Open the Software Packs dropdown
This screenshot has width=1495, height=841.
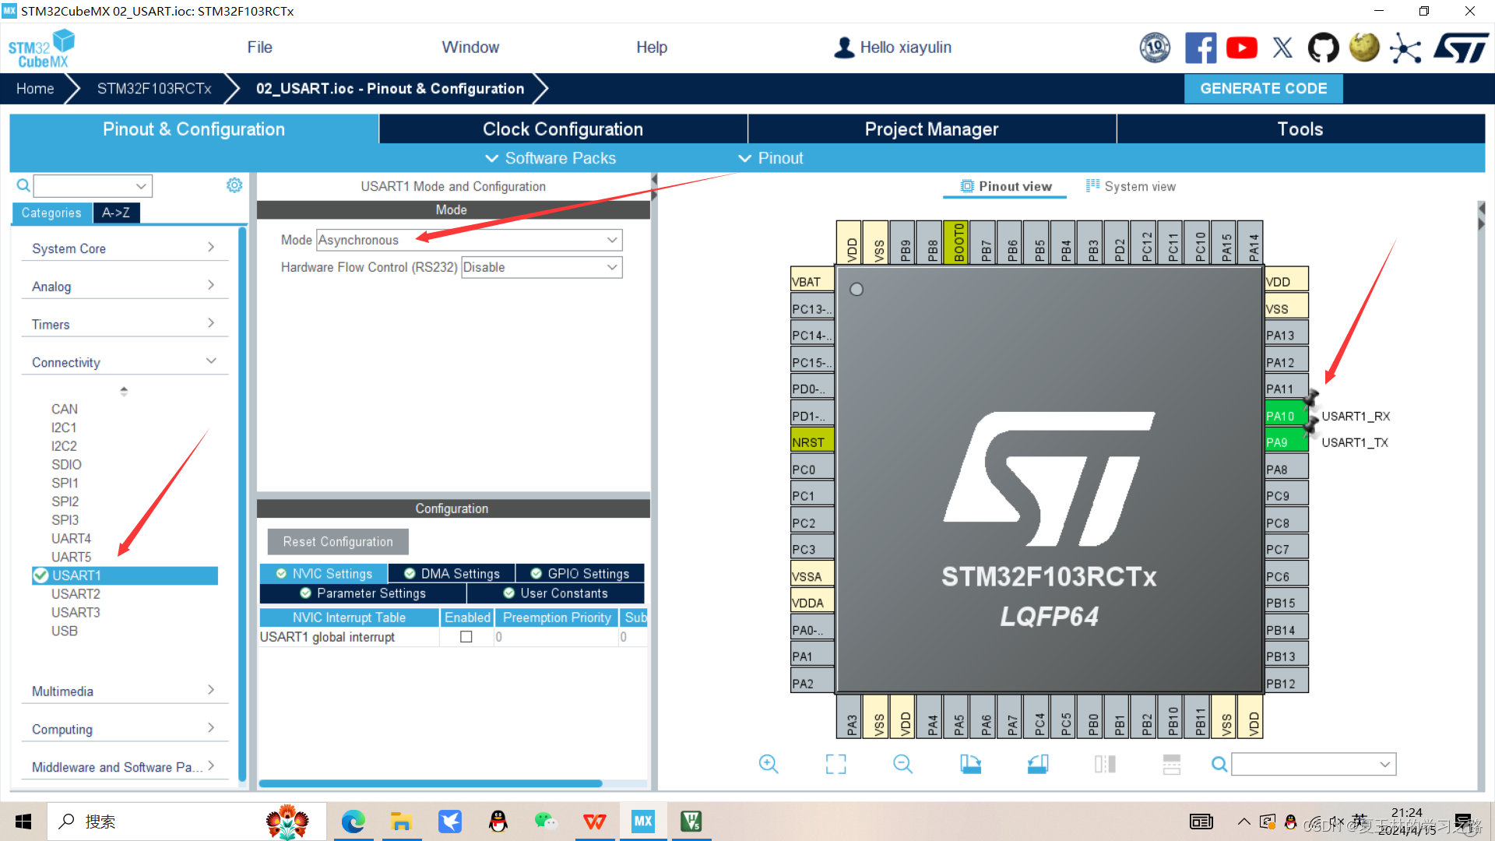(551, 158)
